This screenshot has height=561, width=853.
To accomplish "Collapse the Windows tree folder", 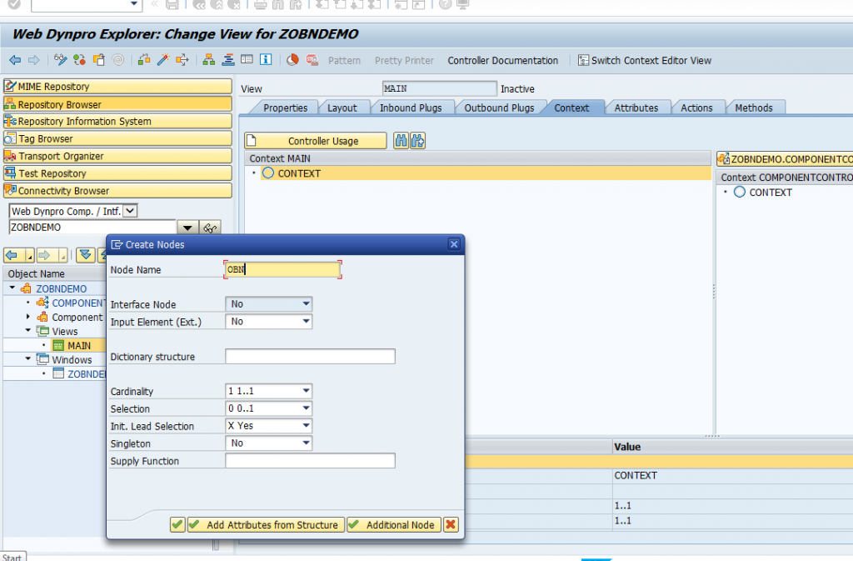I will tap(28, 358).
